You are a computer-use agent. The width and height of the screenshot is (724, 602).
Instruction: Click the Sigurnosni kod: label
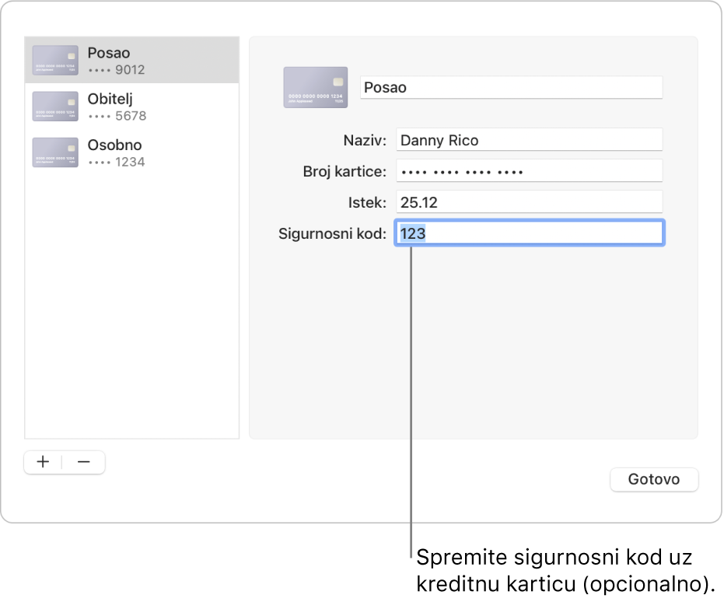[x=333, y=233]
